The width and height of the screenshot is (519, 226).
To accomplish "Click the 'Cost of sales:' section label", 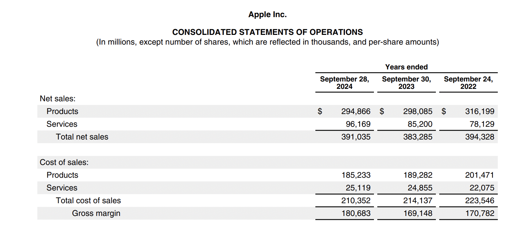I will [x=64, y=162].
